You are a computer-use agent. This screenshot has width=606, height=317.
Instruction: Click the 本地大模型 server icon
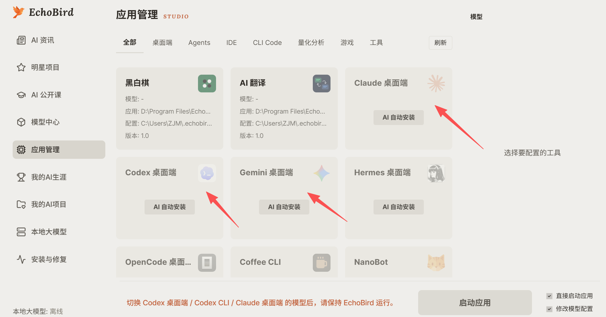pyautogui.click(x=21, y=232)
